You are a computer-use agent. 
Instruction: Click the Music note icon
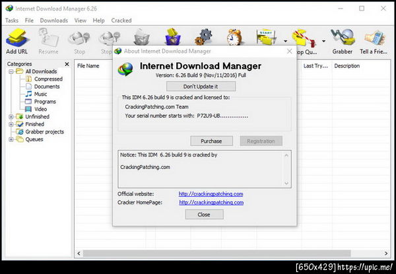[x=28, y=94]
